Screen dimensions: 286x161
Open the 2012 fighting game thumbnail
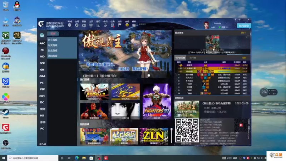pyautogui.click(x=94, y=92)
